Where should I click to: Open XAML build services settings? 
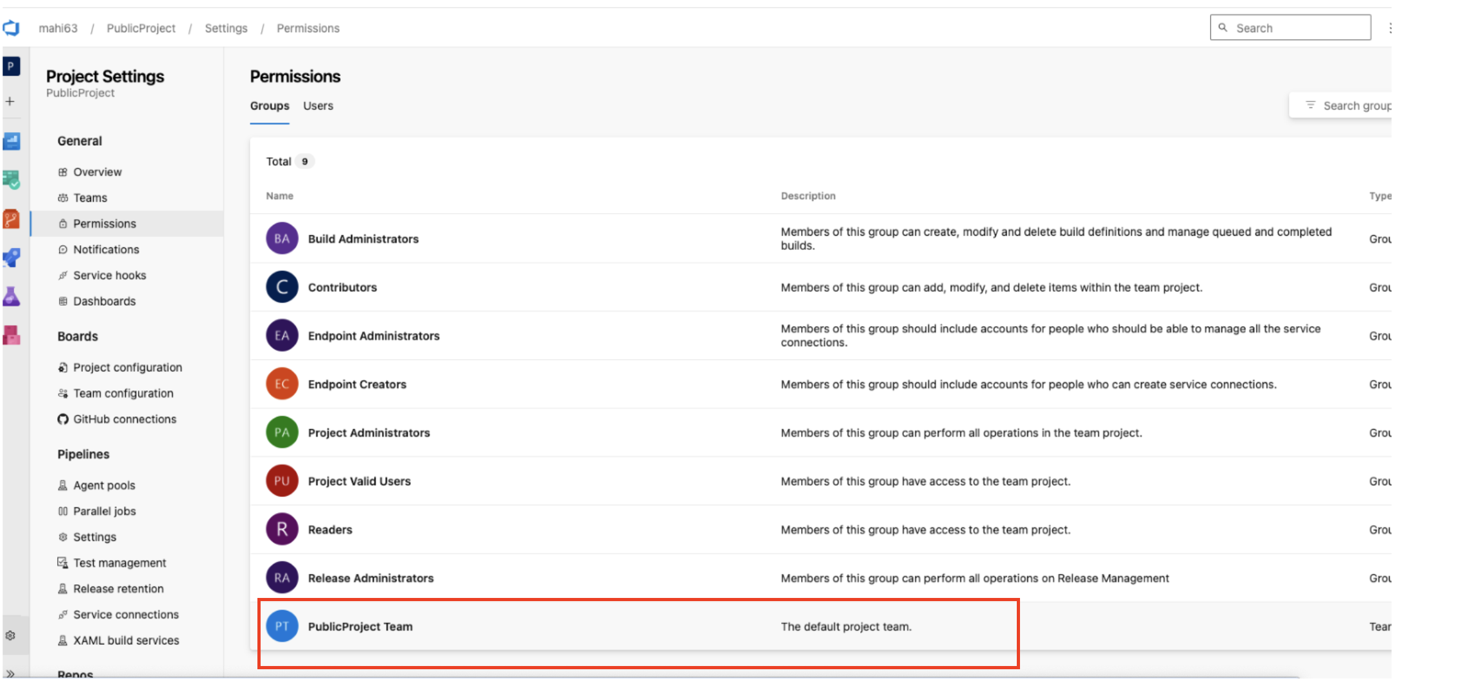click(126, 640)
